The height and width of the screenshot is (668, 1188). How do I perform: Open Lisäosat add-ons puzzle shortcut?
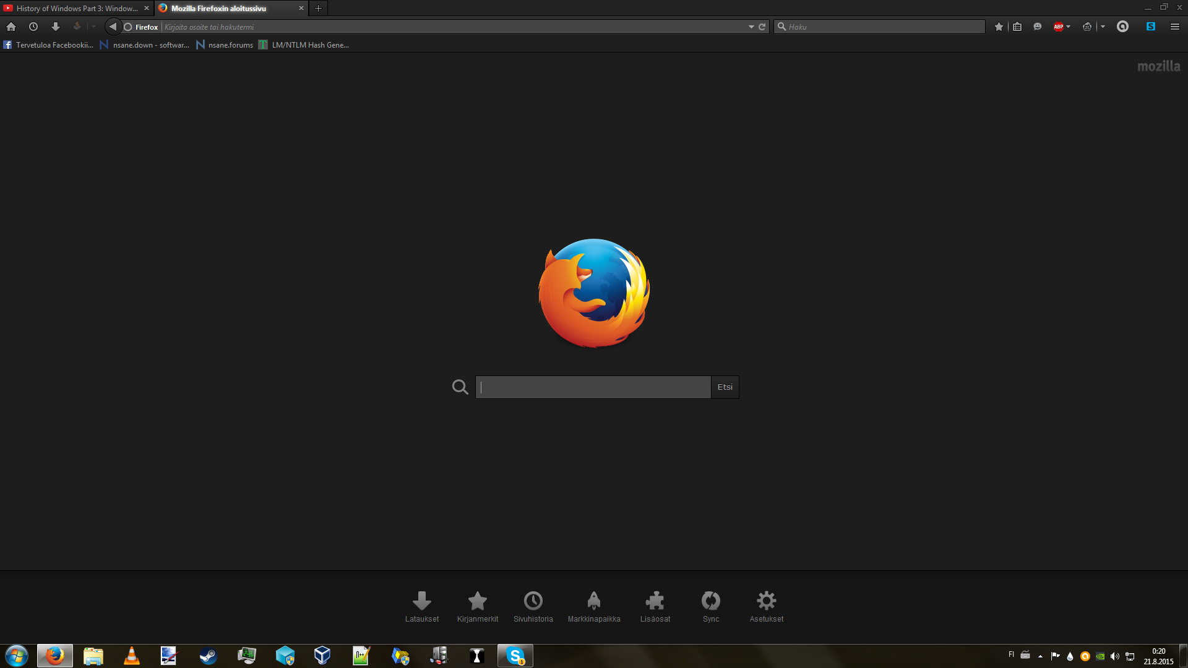(655, 606)
